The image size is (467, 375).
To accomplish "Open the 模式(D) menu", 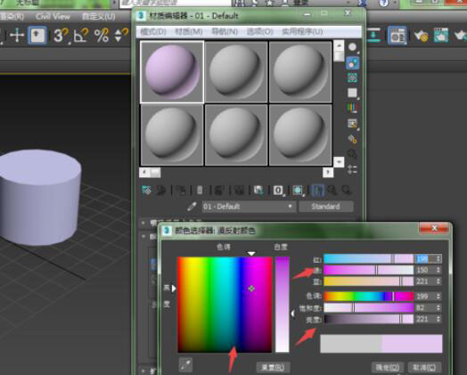I will point(153,31).
